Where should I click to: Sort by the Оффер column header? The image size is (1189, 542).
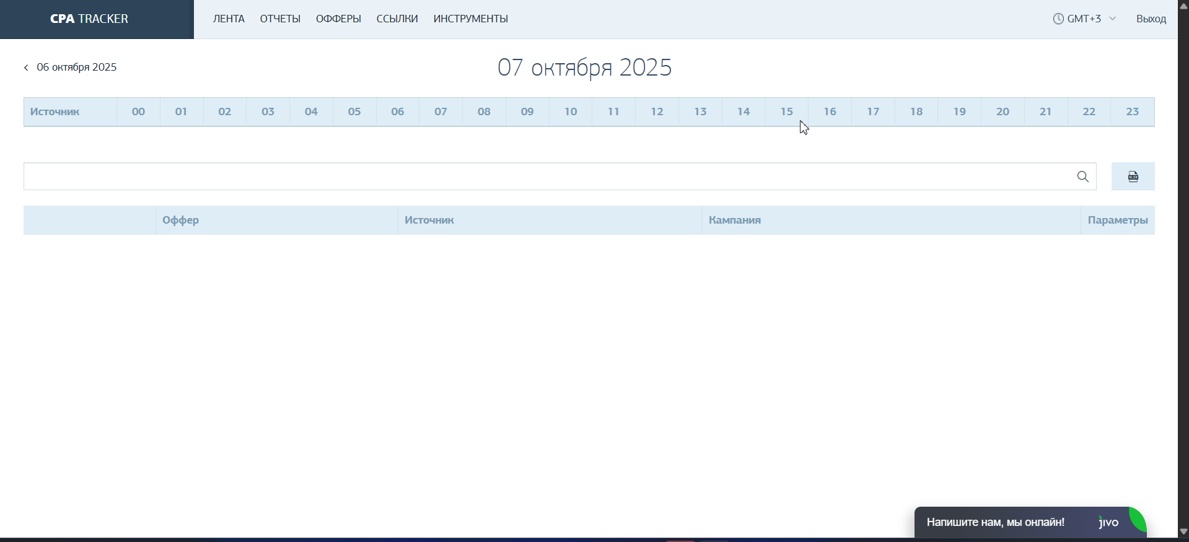pos(180,221)
